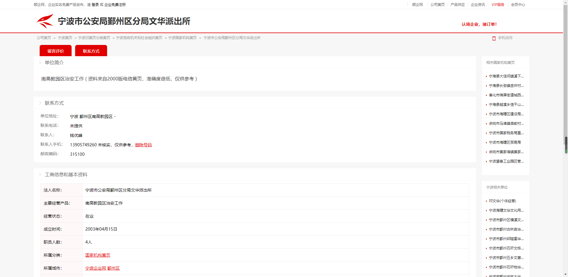This screenshot has height=277, width=568.
Task: Open sidebar link 宁波市鄞州区横溪文...
Action: click(506, 220)
